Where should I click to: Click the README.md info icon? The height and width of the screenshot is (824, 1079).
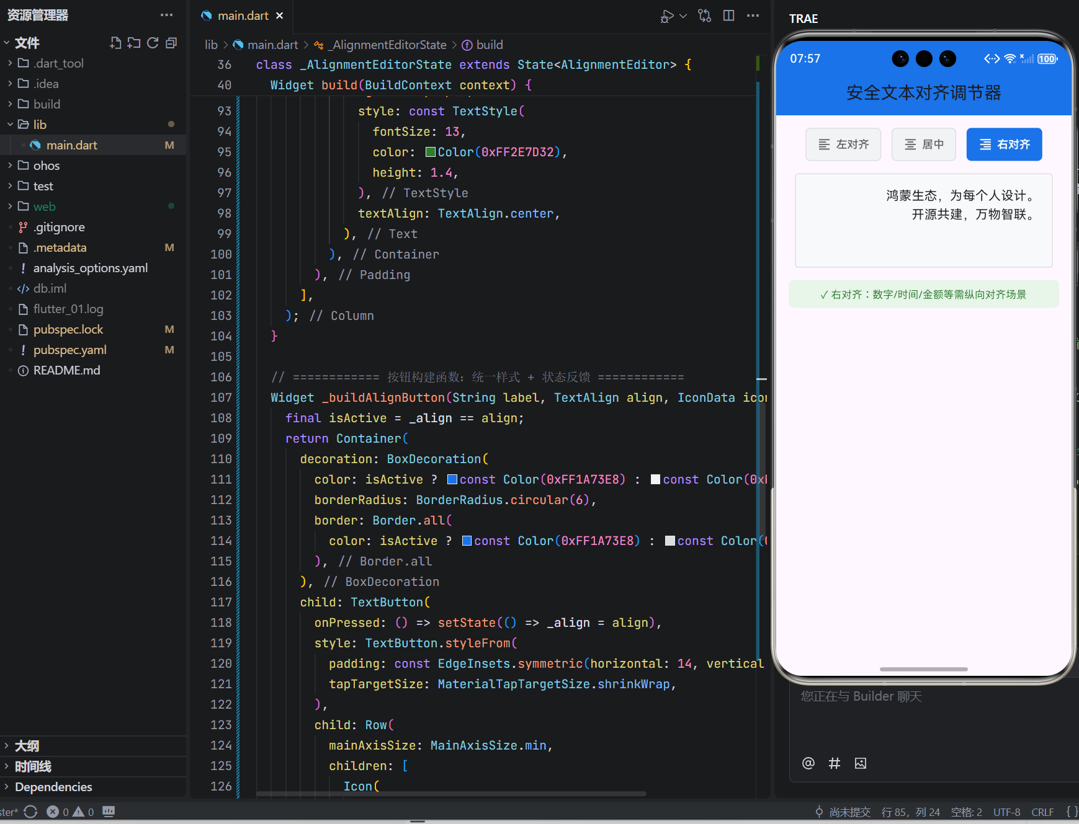click(x=23, y=371)
